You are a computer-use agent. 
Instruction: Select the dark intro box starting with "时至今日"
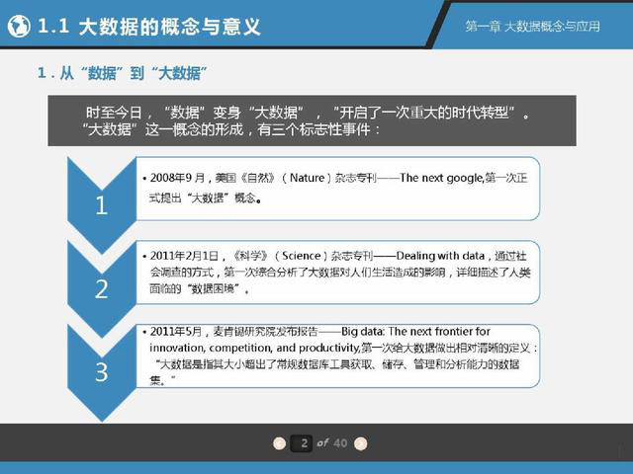click(297, 121)
